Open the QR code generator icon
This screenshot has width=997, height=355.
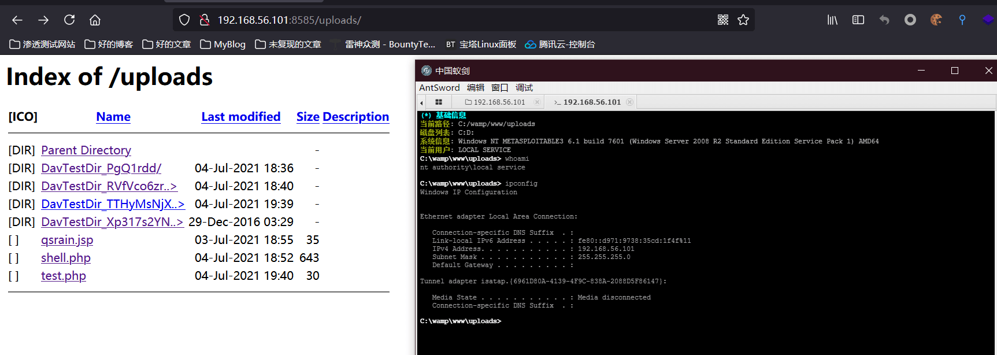[723, 20]
